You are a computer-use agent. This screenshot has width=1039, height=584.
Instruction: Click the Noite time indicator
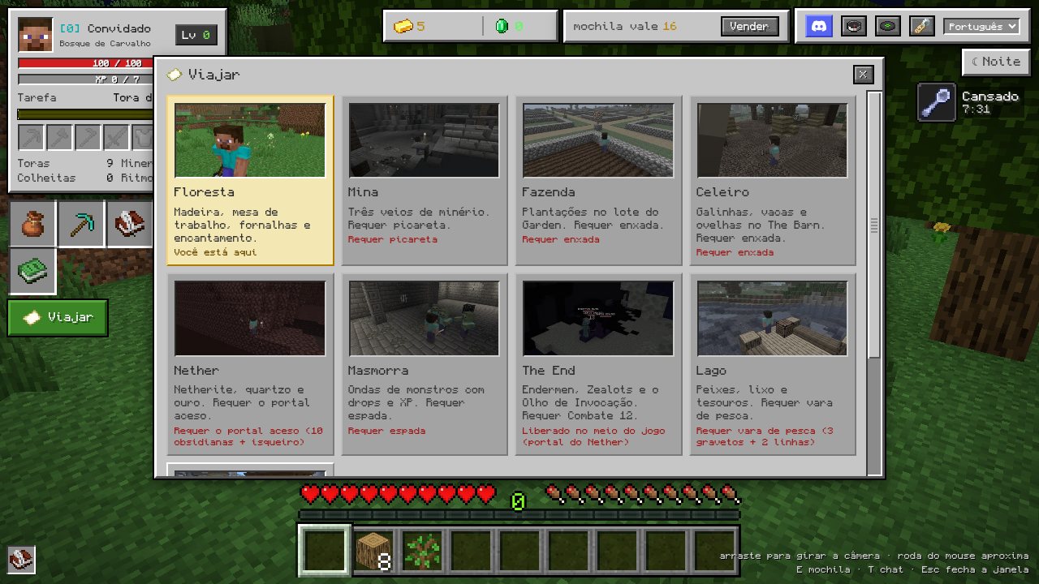point(996,62)
